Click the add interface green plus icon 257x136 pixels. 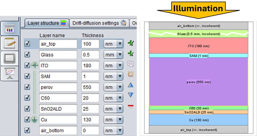tap(131, 54)
